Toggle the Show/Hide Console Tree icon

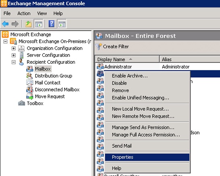(39, 24)
